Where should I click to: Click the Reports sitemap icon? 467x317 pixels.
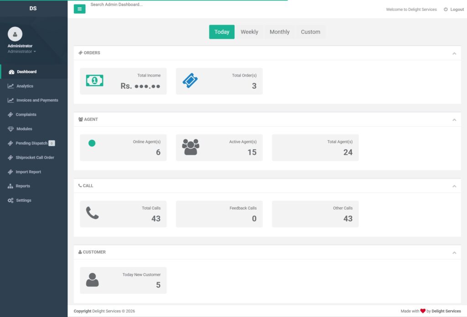pyautogui.click(x=10, y=186)
